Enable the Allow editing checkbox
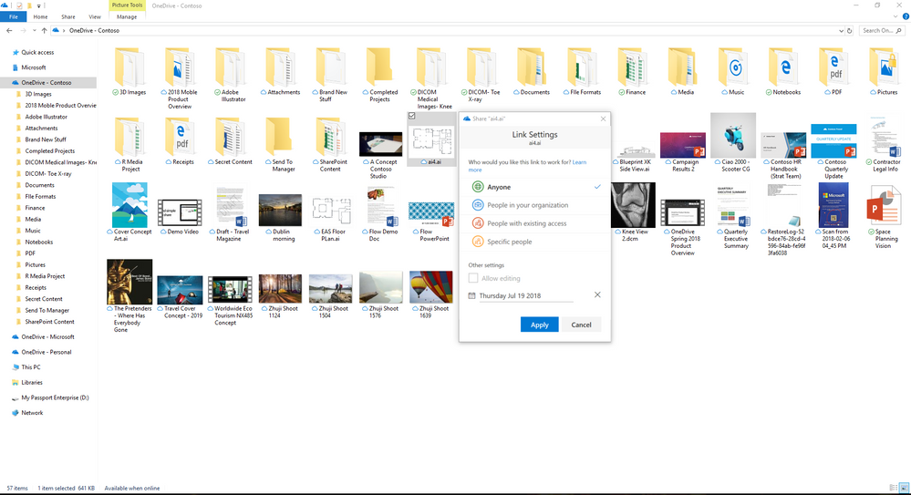The width and height of the screenshot is (911, 495). (x=473, y=278)
